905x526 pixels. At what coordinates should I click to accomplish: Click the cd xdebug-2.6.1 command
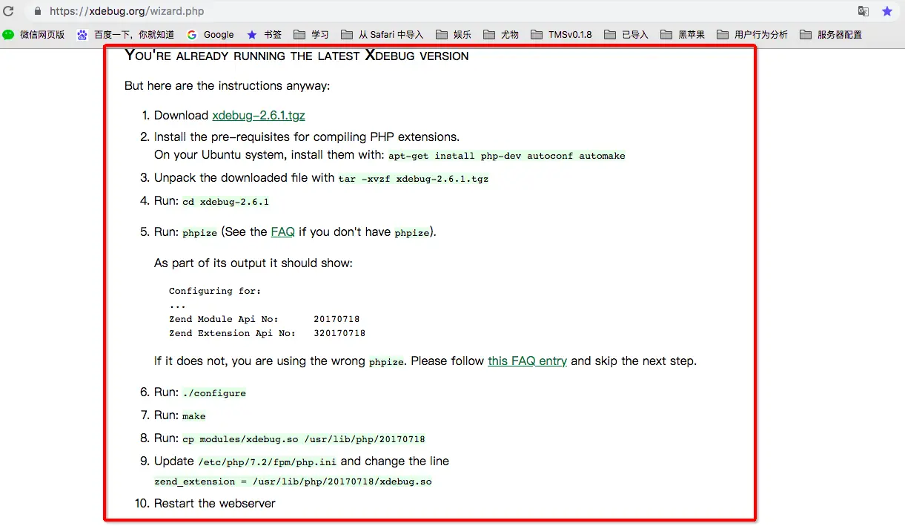225,202
